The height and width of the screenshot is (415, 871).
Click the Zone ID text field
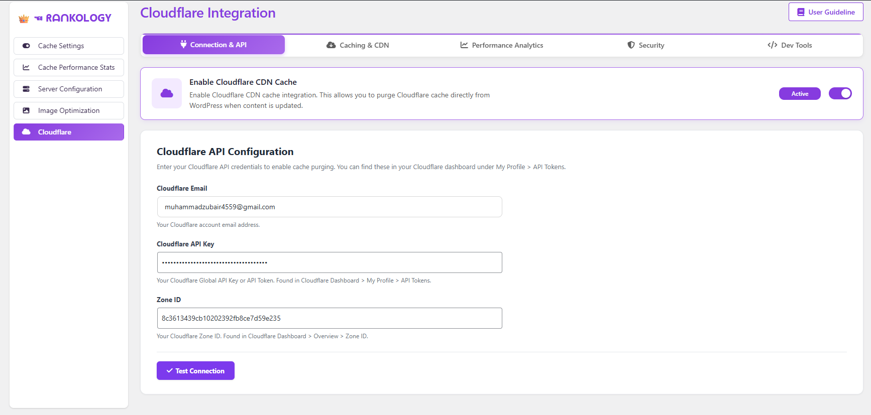330,318
